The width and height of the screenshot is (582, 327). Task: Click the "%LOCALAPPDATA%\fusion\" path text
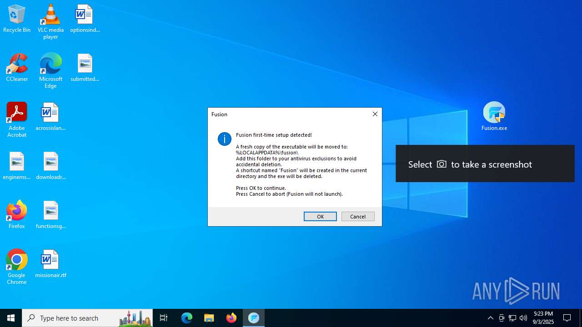(x=267, y=153)
